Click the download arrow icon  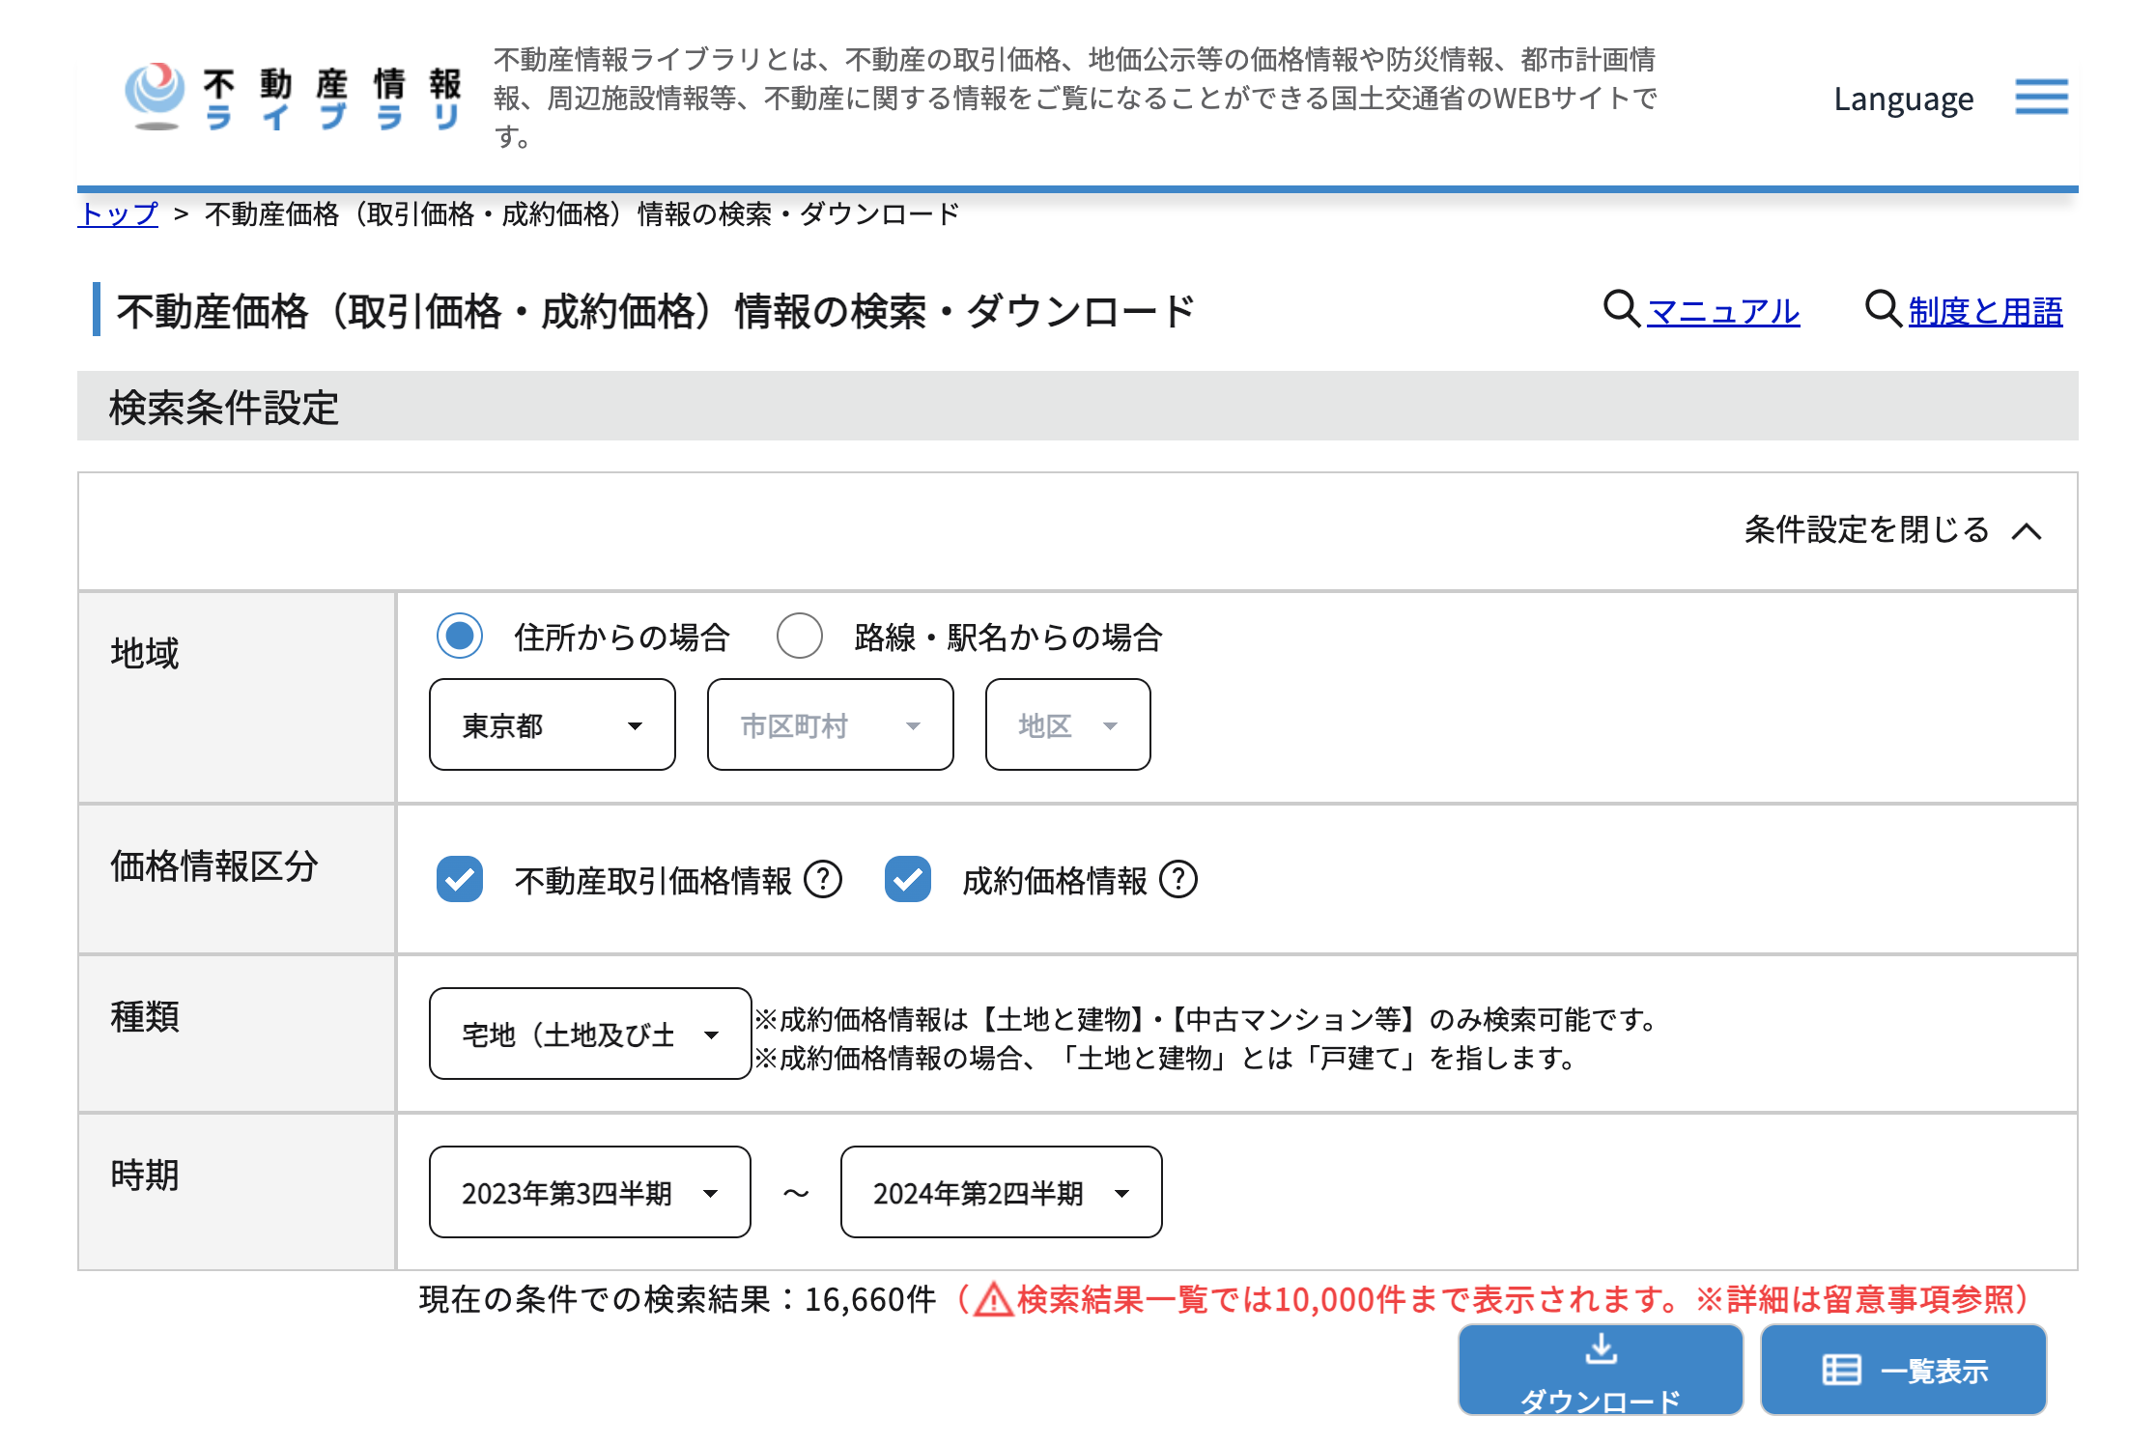pyautogui.click(x=1601, y=1348)
